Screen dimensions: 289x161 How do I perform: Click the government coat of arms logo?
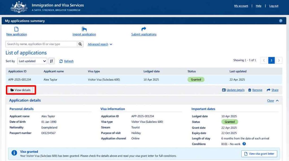click(x=19, y=7)
